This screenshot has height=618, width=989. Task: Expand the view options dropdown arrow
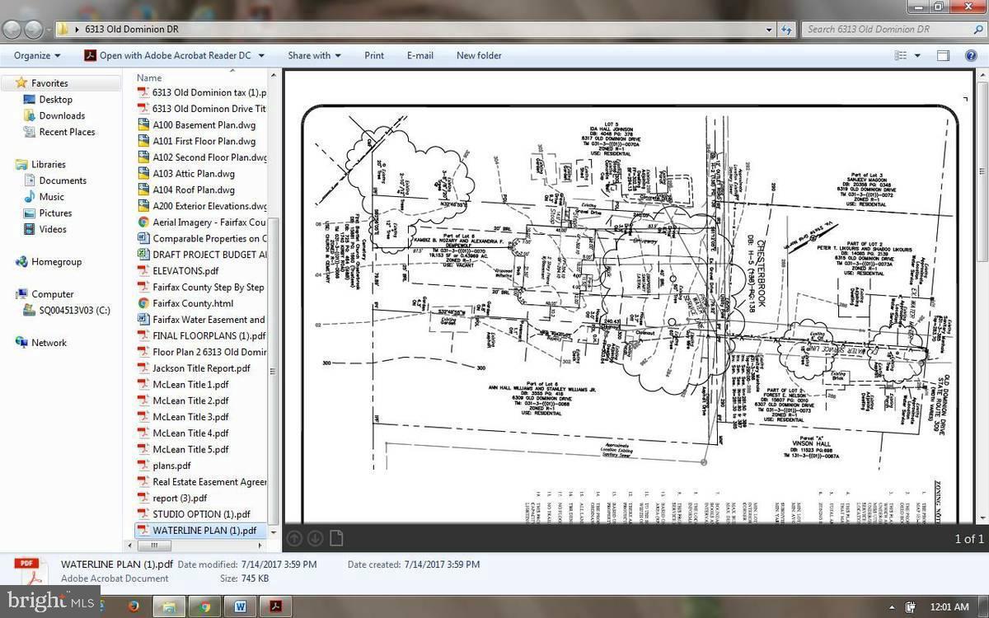pos(917,55)
